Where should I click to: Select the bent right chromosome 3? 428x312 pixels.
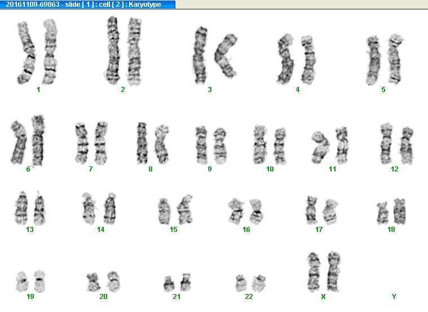tap(226, 56)
